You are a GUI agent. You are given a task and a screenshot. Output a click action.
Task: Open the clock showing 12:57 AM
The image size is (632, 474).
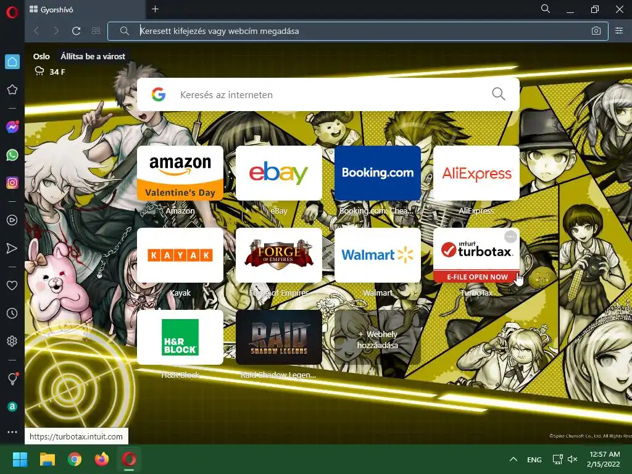tap(604, 459)
